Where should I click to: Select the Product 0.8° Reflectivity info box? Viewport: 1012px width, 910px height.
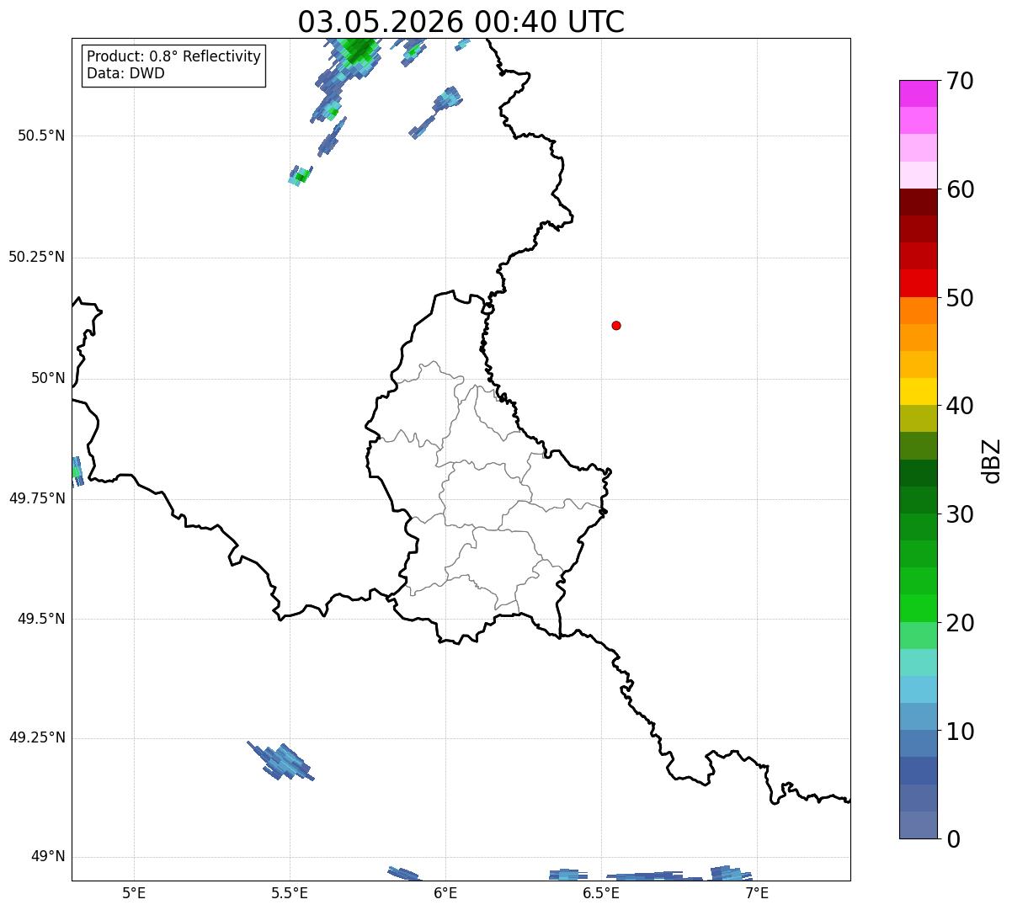coord(174,65)
